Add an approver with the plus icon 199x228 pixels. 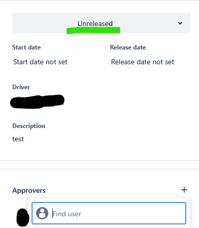(x=184, y=190)
